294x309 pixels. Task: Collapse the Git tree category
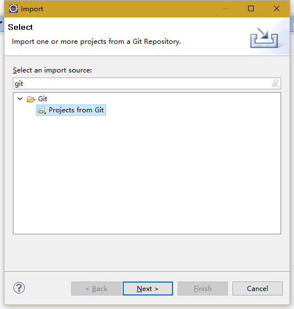(x=20, y=98)
